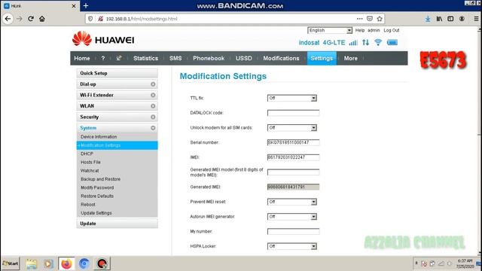
Task: Open Bandicam recorder taskbar icon
Action: [x=102, y=263]
